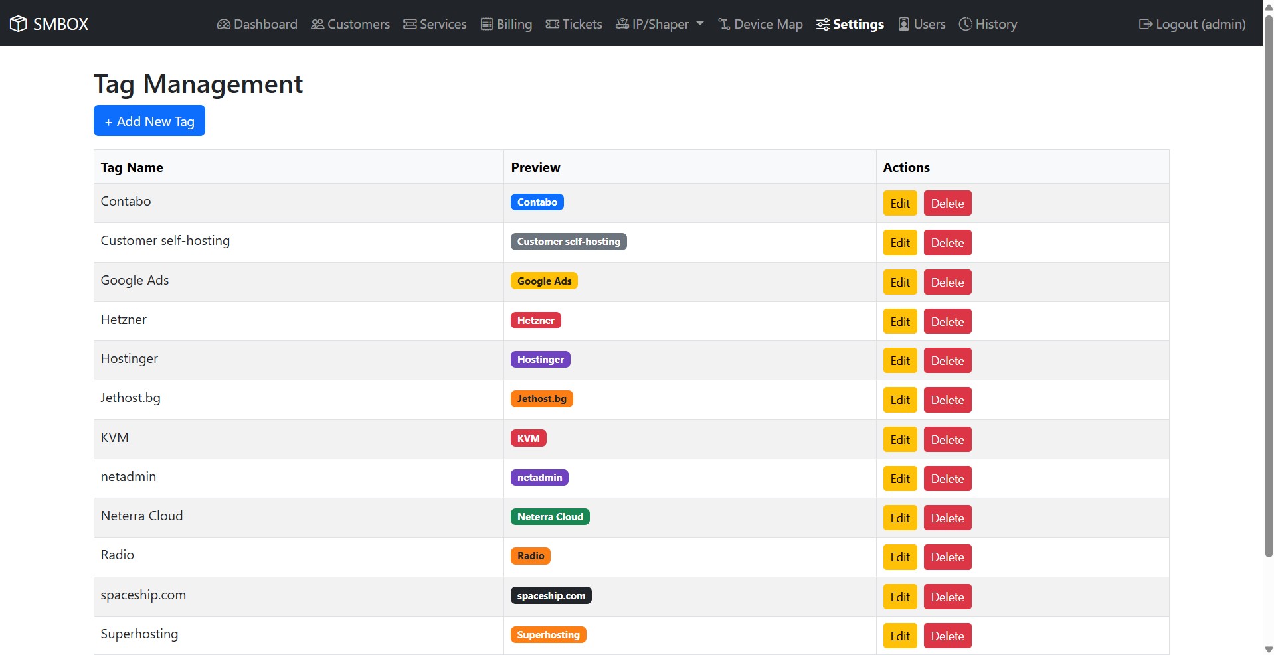The width and height of the screenshot is (1274, 655).
Task: Click the page vertical scrollbar thumb
Action: [x=1268, y=285]
